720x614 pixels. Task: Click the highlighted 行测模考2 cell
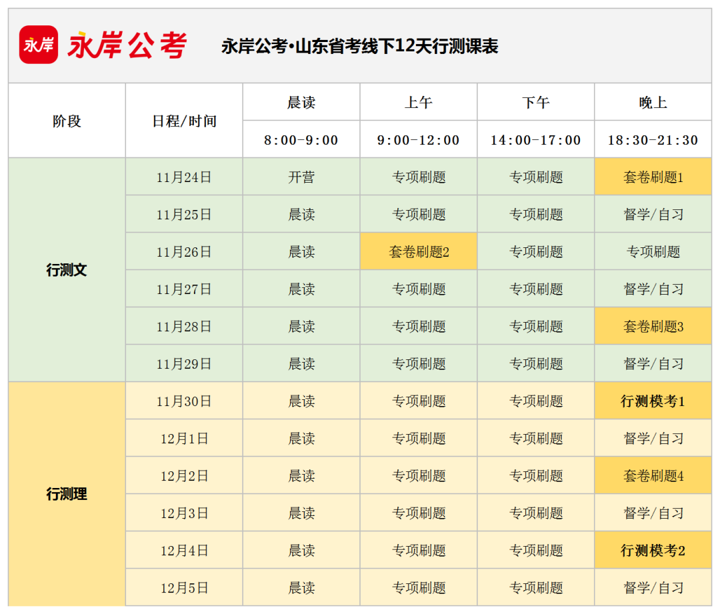pyautogui.click(x=653, y=550)
